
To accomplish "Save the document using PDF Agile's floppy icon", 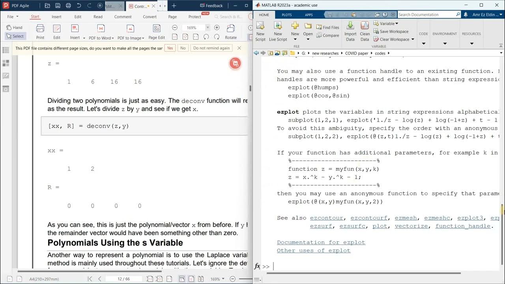I will pyautogui.click(x=58, y=6).
